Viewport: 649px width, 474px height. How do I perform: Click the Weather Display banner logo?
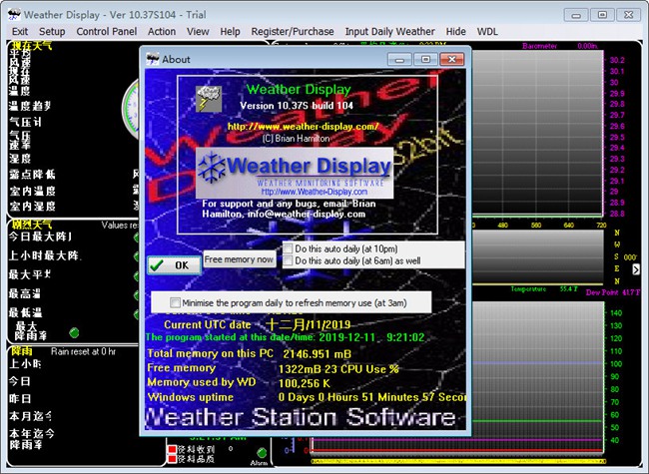295,173
